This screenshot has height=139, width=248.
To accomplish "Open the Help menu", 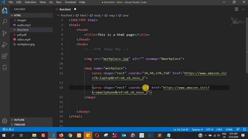I will tap(82, 2).
